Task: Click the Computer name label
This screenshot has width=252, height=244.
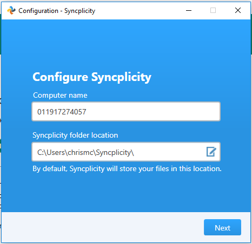Action: pyautogui.click(x=60, y=95)
